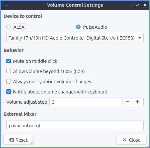Select the PulseAudio radio button
The width and height of the screenshot is (150, 148).
pyautogui.click(x=78, y=27)
